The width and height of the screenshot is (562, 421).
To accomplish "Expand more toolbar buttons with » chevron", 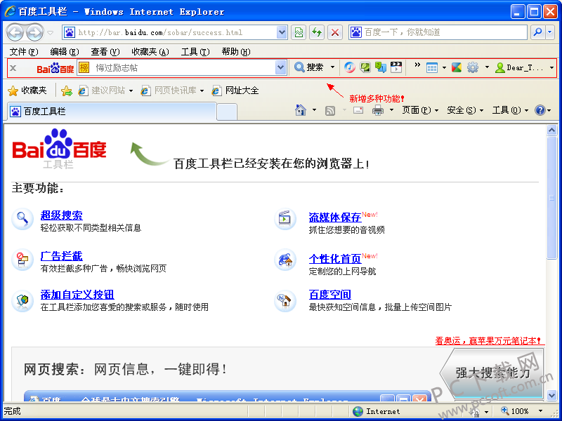I will tap(417, 65).
